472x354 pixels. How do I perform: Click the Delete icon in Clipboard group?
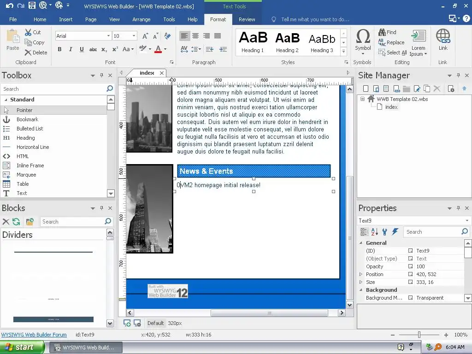[28, 53]
